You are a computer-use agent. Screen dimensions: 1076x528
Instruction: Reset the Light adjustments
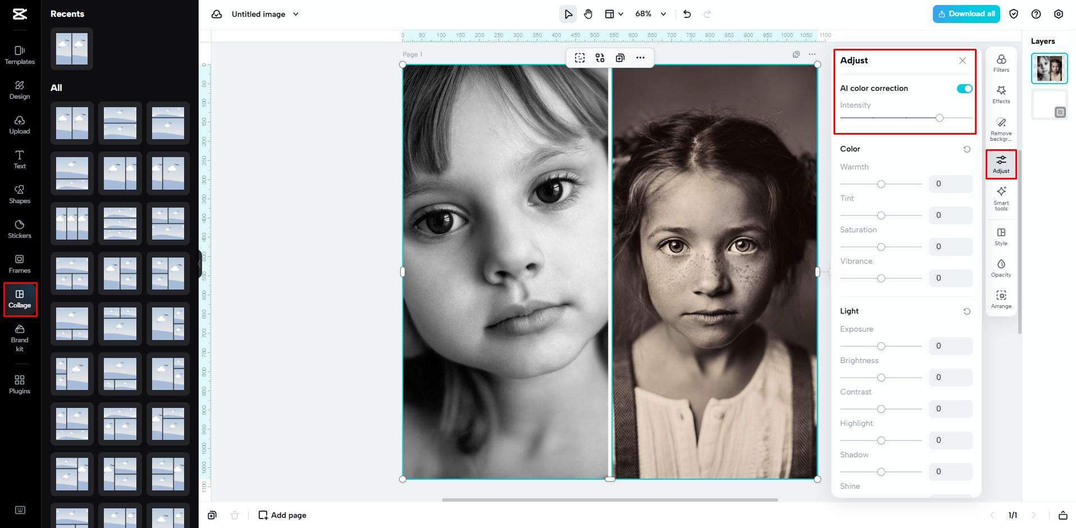(x=966, y=311)
